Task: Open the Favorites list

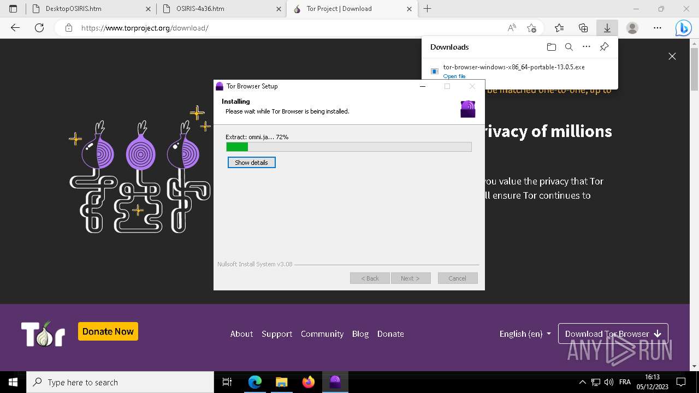Action: [x=559, y=28]
